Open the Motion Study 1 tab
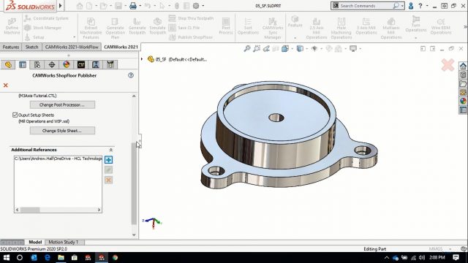Viewport: 468px width, 263px height. coord(64,242)
